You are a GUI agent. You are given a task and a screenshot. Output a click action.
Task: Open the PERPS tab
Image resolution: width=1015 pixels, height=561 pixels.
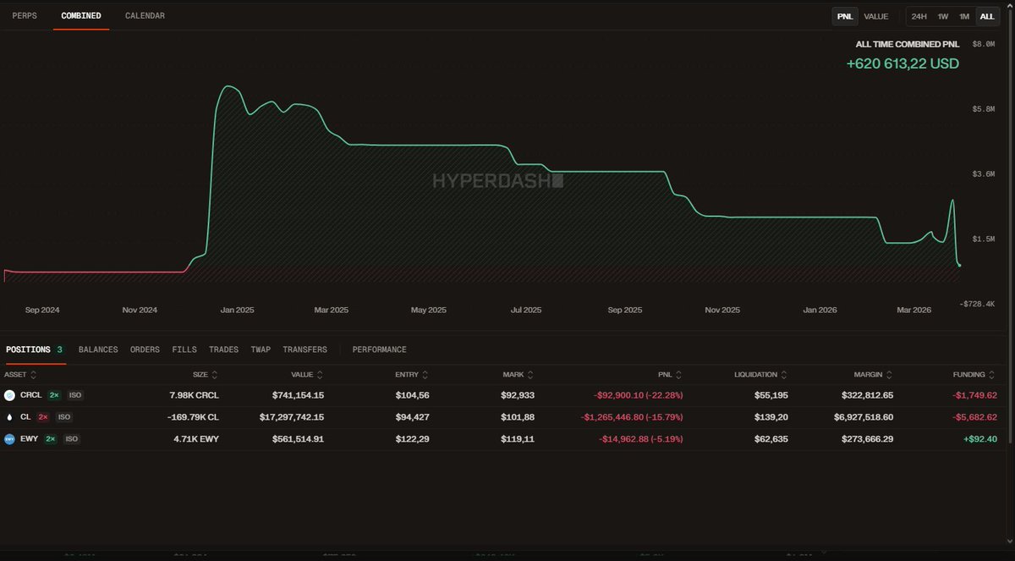(25, 16)
